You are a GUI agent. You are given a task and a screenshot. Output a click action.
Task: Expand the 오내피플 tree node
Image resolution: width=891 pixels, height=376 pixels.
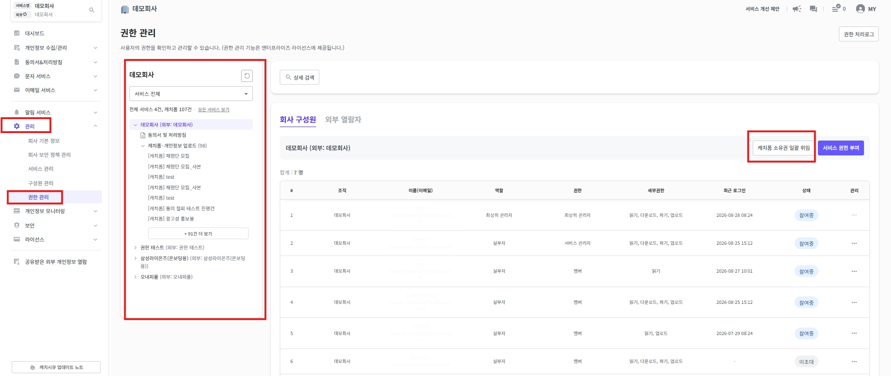pyautogui.click(x=135, y=277)
